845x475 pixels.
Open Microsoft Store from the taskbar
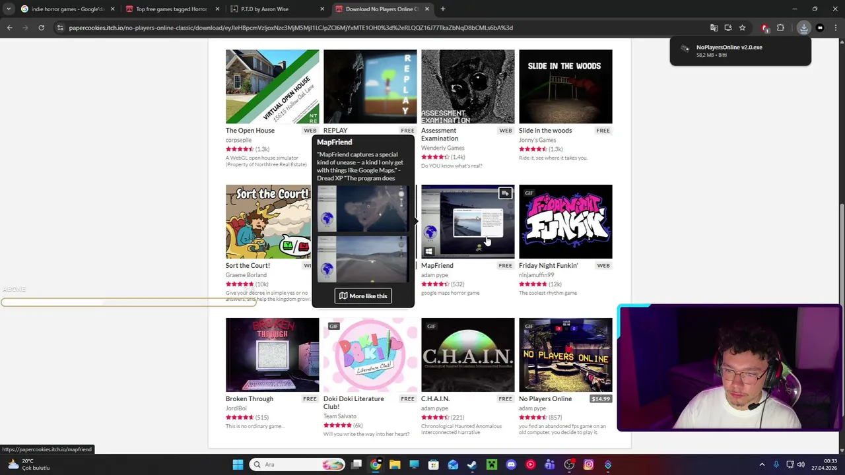(434, 464)
